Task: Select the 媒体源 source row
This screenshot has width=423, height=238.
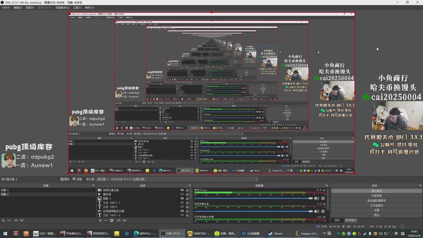Action: (x=143, y=194)
